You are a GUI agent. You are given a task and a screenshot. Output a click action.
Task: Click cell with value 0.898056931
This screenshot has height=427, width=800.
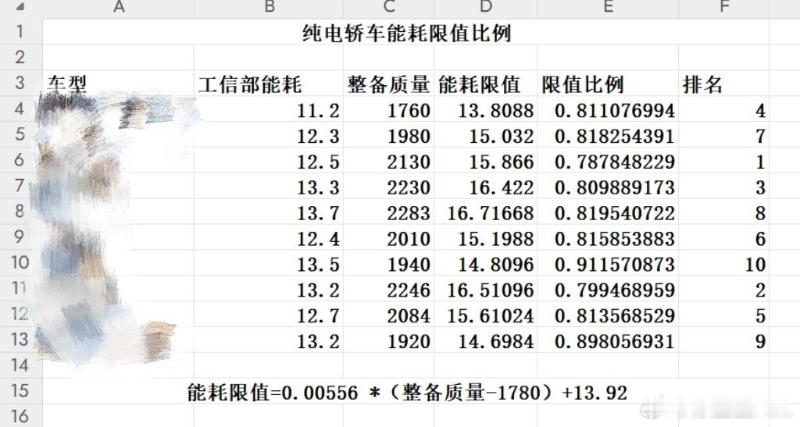[x=608, y=341]
